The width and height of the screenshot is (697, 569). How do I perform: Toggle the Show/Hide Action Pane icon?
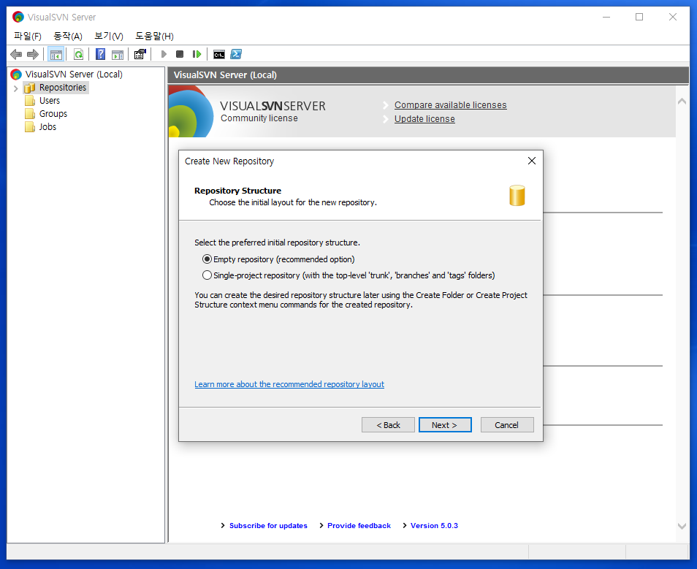point(118,54)
